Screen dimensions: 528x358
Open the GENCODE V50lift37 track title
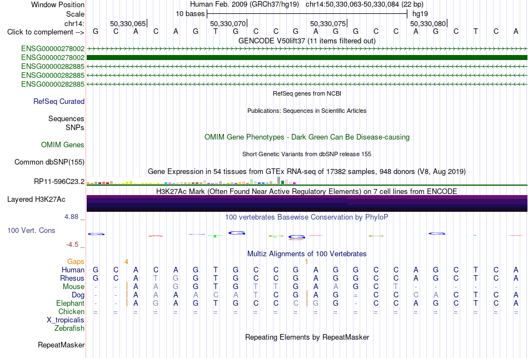click(307, 41)
